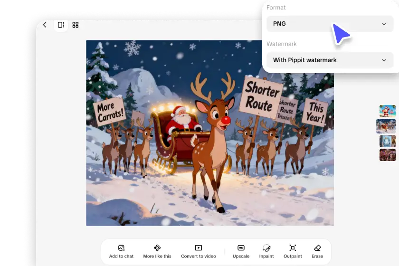Image resolution: width=399 pixels, height=266 pixels.
Task: Switch to single image view icon
Action: pyautogui.click(x=61, y=25)
